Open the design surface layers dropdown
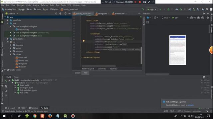The height and width of the screenshot is (119, 213). tap(148, 18)
